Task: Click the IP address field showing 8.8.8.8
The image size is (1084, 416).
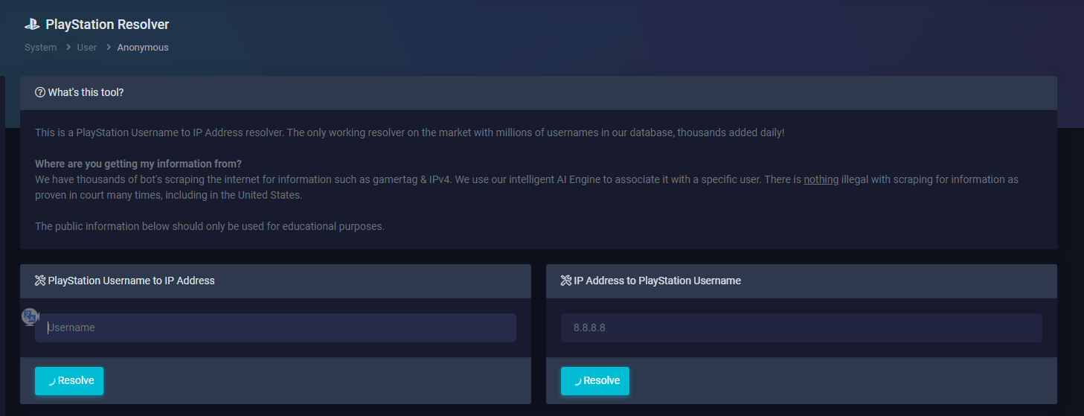Action: coord(801,327)
